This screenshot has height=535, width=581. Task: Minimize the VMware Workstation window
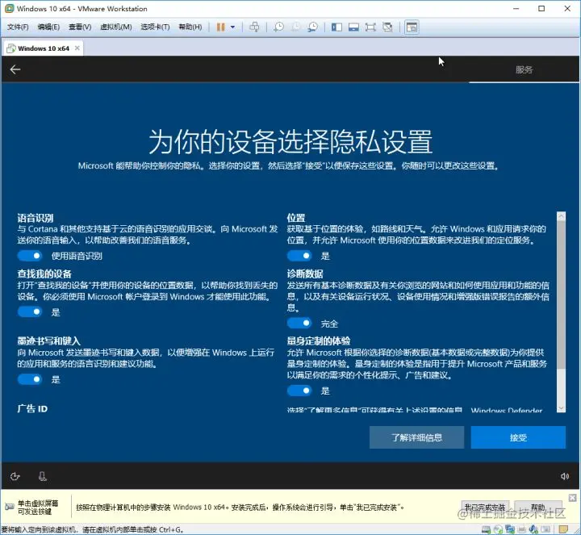pos(516,9)
